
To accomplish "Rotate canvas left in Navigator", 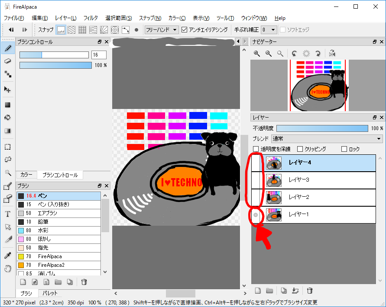I will (x=294, y=53).
